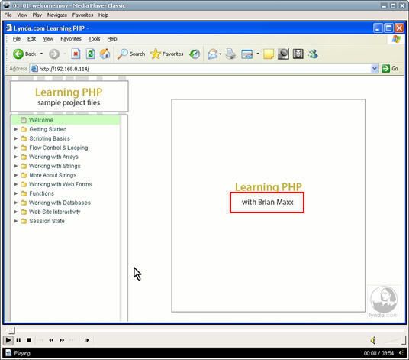
Task: Expand the Functions folder arrow
Action: (16, 193)
